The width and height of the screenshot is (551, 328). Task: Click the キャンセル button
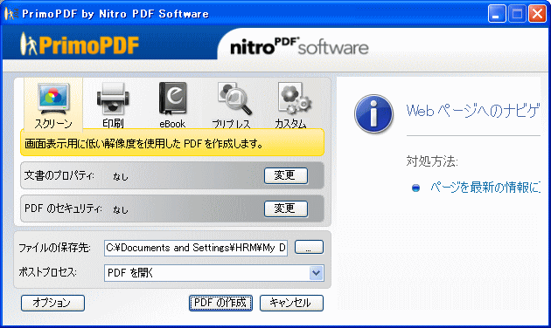click(x=291, y=303)
